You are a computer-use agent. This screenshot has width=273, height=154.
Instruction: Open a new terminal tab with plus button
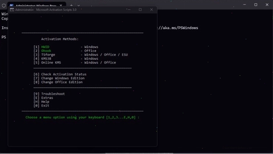click(71, 6)
